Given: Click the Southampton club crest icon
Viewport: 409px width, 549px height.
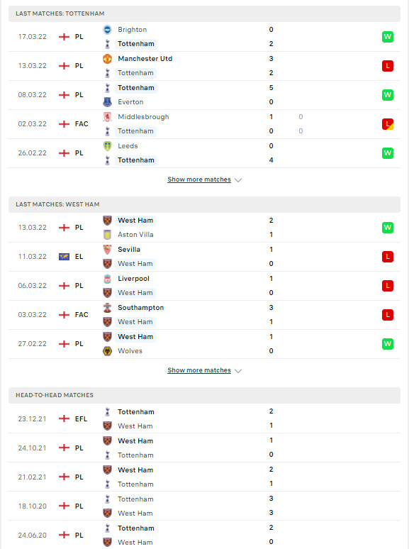Looking at the screenshot, I should pyautogui.click(x=108, y=308).
